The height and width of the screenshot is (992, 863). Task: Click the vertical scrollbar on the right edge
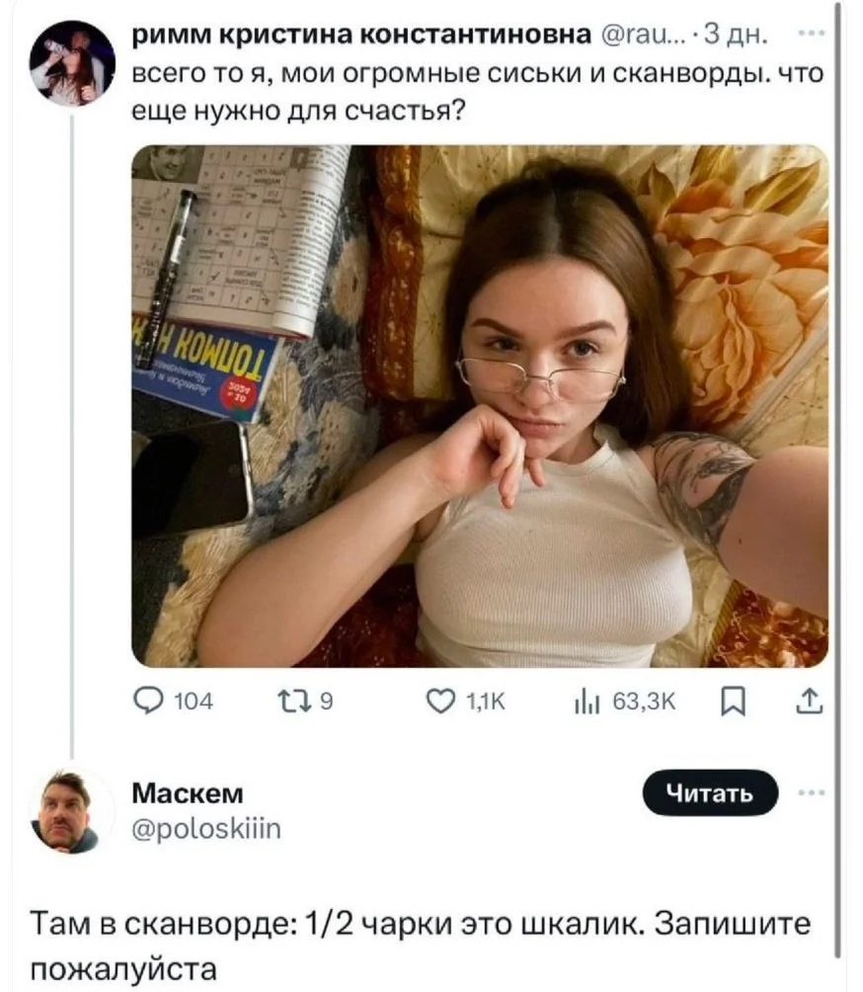[839, 481]
